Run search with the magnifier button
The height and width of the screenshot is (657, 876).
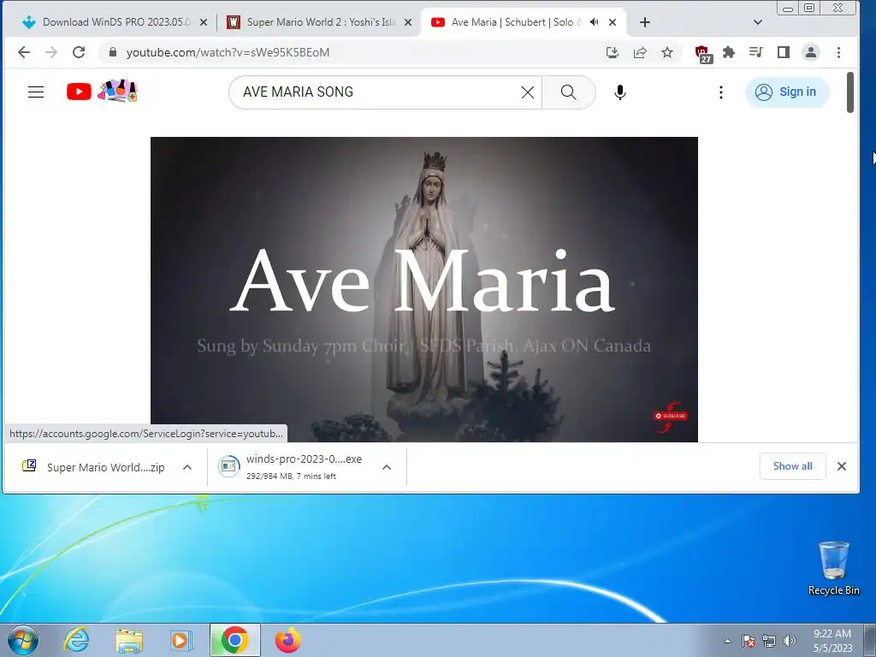point(568,92)
